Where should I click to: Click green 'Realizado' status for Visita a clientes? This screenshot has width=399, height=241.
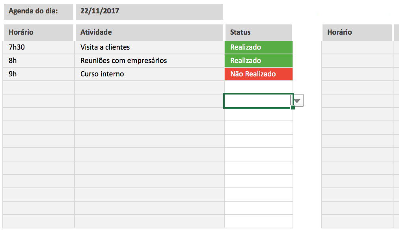[258, 47]
